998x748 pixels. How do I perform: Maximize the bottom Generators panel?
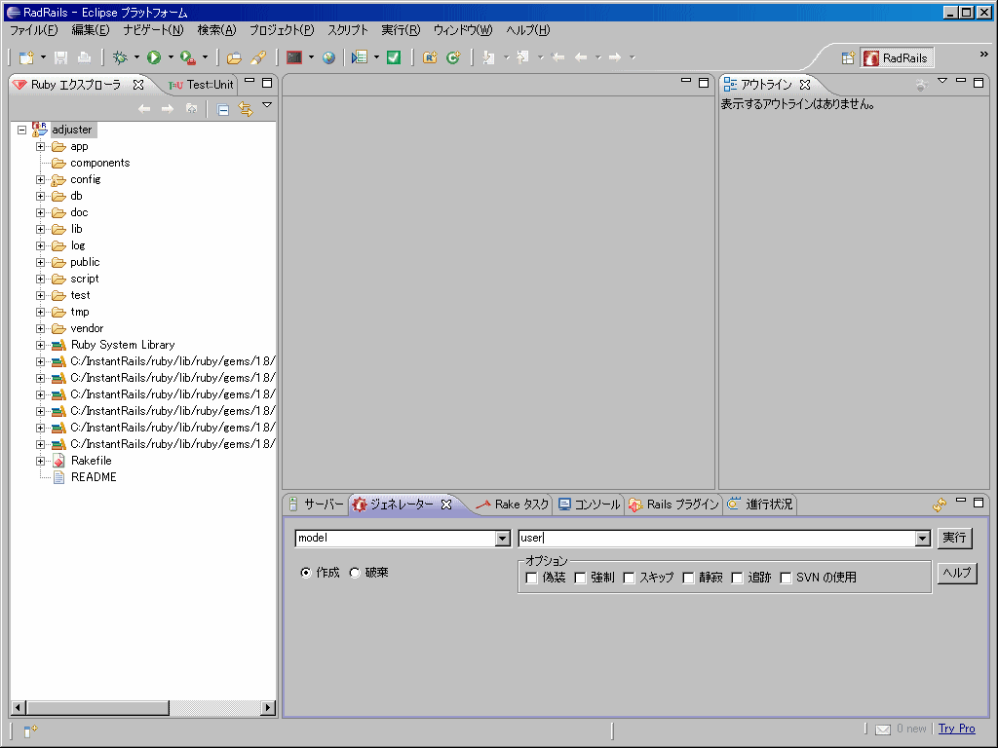point(979,503)
